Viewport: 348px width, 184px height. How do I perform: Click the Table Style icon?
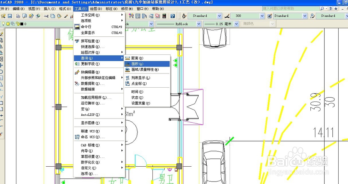[269, 16]
